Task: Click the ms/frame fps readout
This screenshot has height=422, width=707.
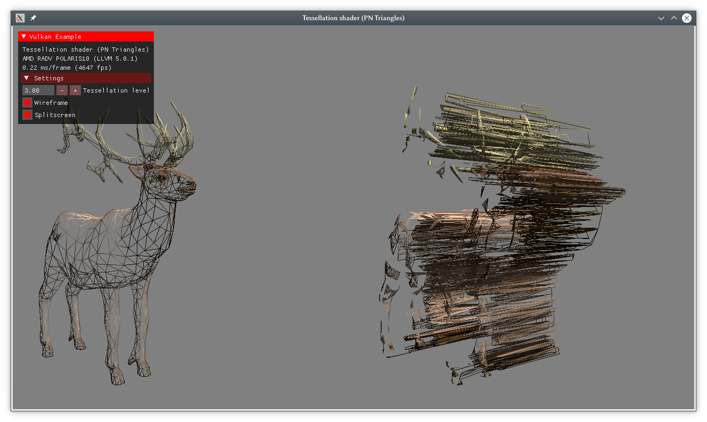Action: pyautogui.click(x=67, y=68)
